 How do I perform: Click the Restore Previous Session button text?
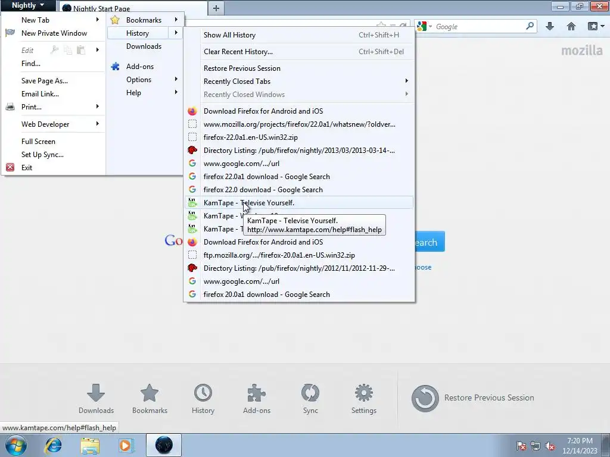tap(489, 397)
